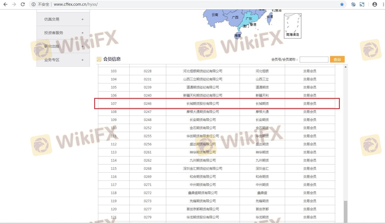Select 云南 region on the map

click(x=214, y=15)
